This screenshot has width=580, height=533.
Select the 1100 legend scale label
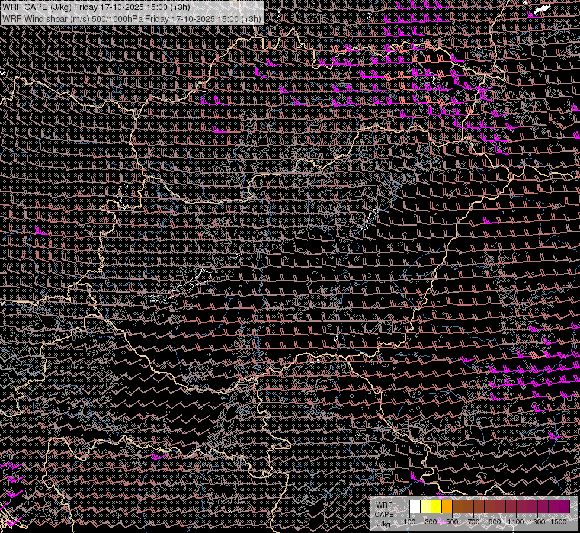point(516,522)
